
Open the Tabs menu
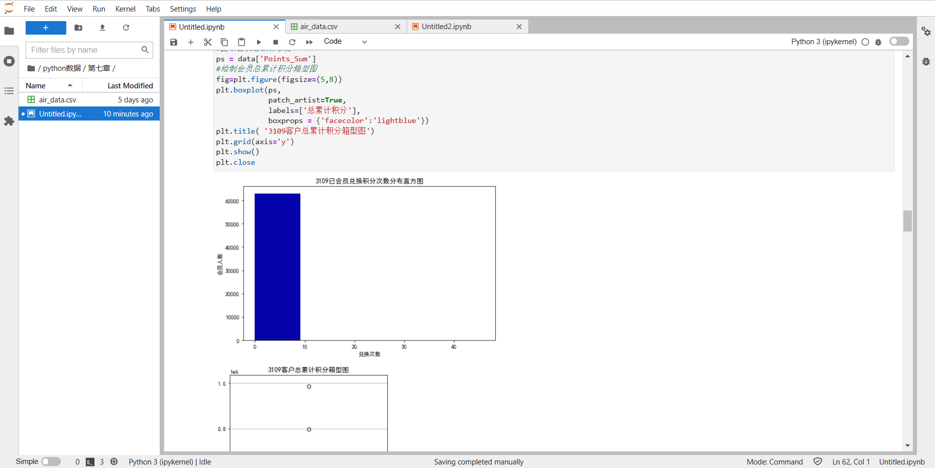[153, 9]
